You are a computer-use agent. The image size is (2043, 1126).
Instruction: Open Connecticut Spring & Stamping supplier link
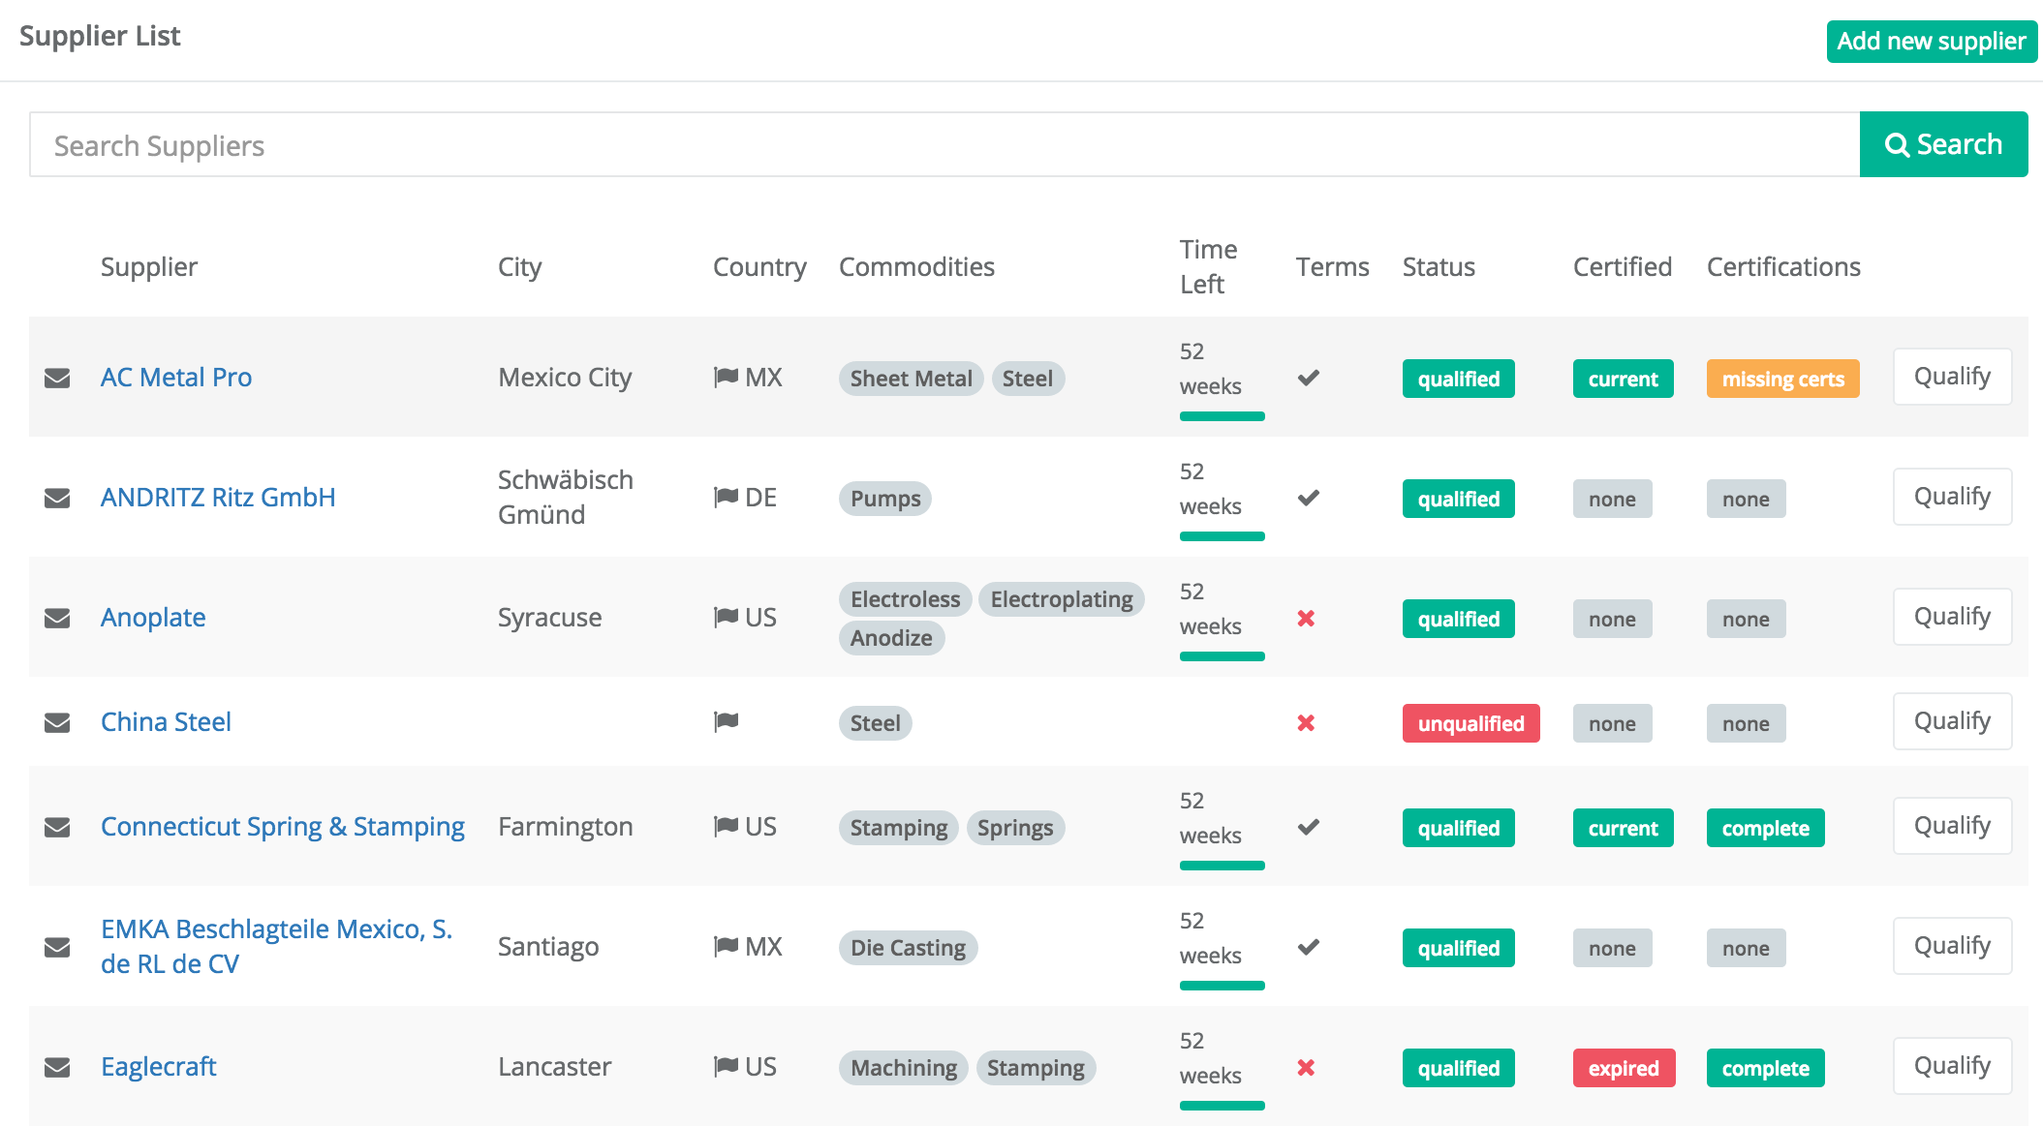pos(283,826)
